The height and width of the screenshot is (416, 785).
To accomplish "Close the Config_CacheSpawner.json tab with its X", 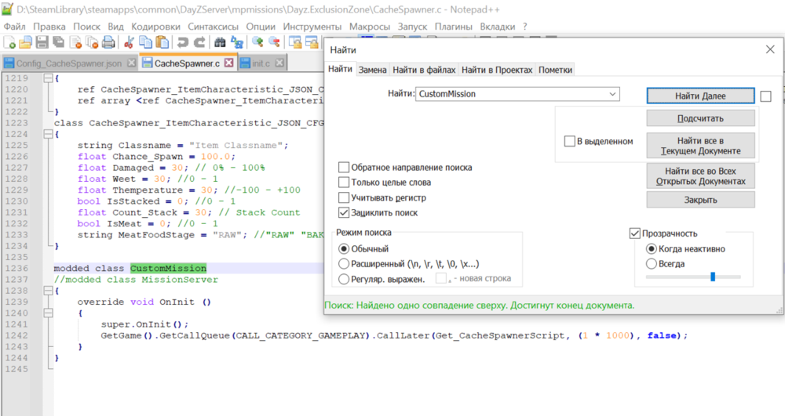I will point(131,63).
